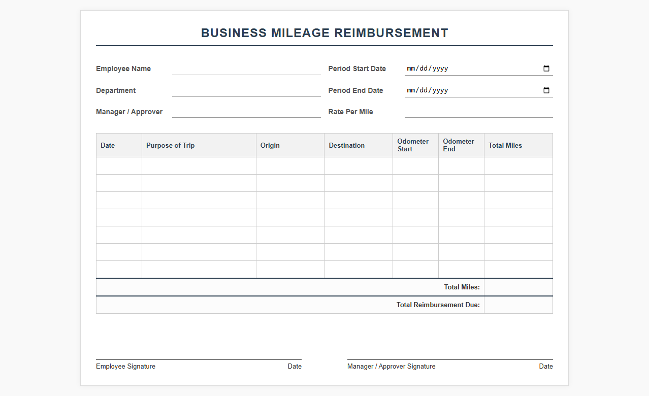
Task: Click the Employee Signature label
Action: pyautogui.click(x=125, y=367)
